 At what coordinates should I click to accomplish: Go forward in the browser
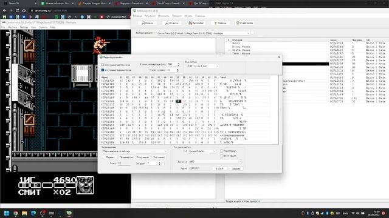(11, 11)
